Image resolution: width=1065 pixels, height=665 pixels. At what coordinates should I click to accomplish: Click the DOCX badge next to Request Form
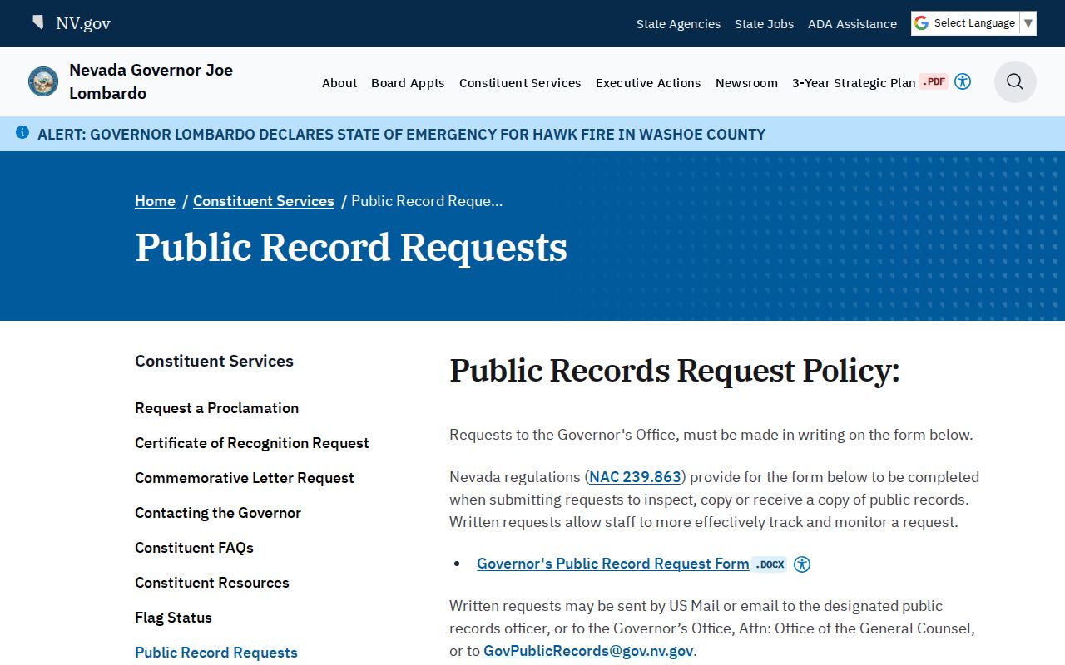point(770,564)
